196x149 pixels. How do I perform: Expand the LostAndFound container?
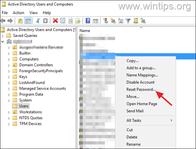9,83
